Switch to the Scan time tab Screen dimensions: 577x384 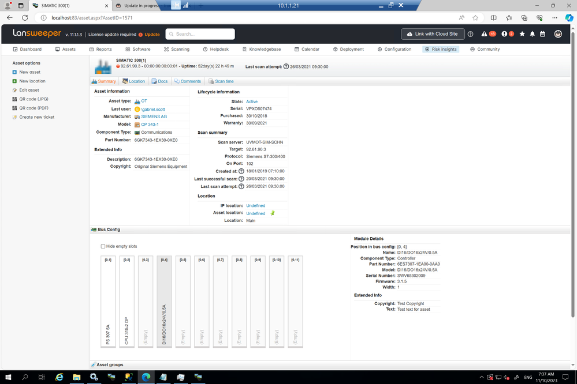pyautogui.click(x=221, y=81)
